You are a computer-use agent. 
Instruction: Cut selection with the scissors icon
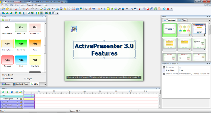[16, 9]
